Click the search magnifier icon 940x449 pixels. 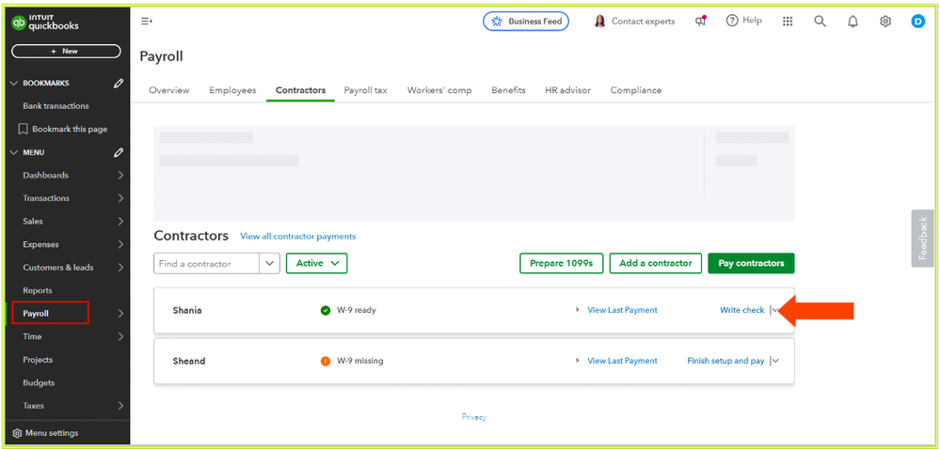point(821,22)
